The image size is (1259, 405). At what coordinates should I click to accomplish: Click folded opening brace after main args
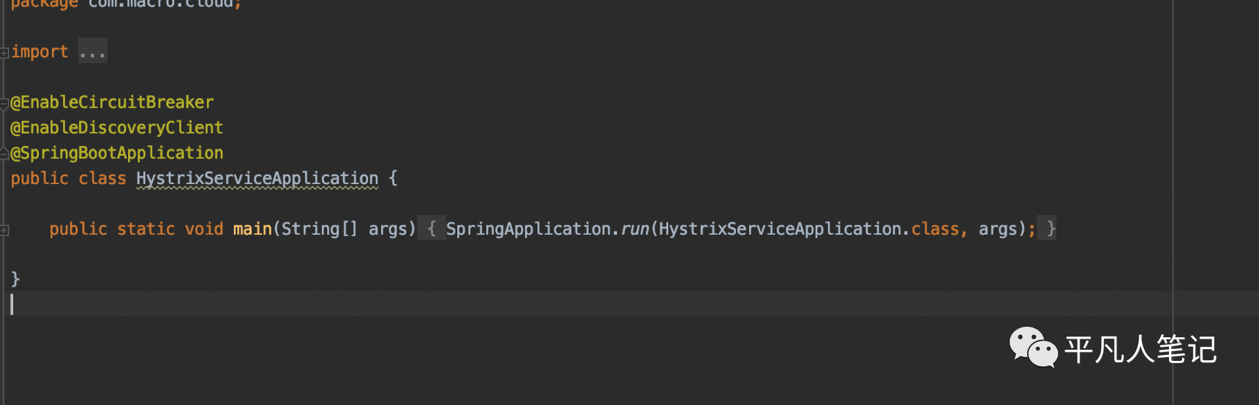click(x=431, y=229)
